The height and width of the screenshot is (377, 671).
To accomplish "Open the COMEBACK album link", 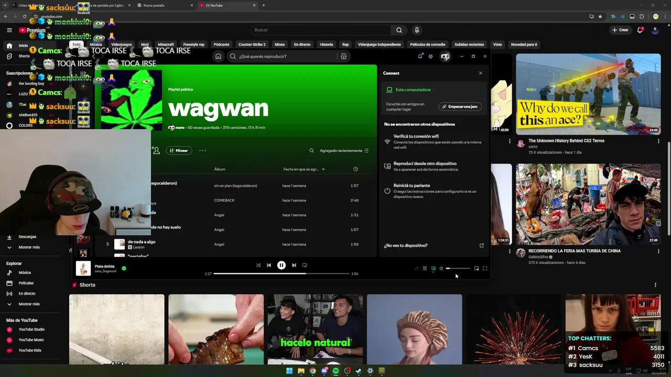I will [x=224, y=201].
